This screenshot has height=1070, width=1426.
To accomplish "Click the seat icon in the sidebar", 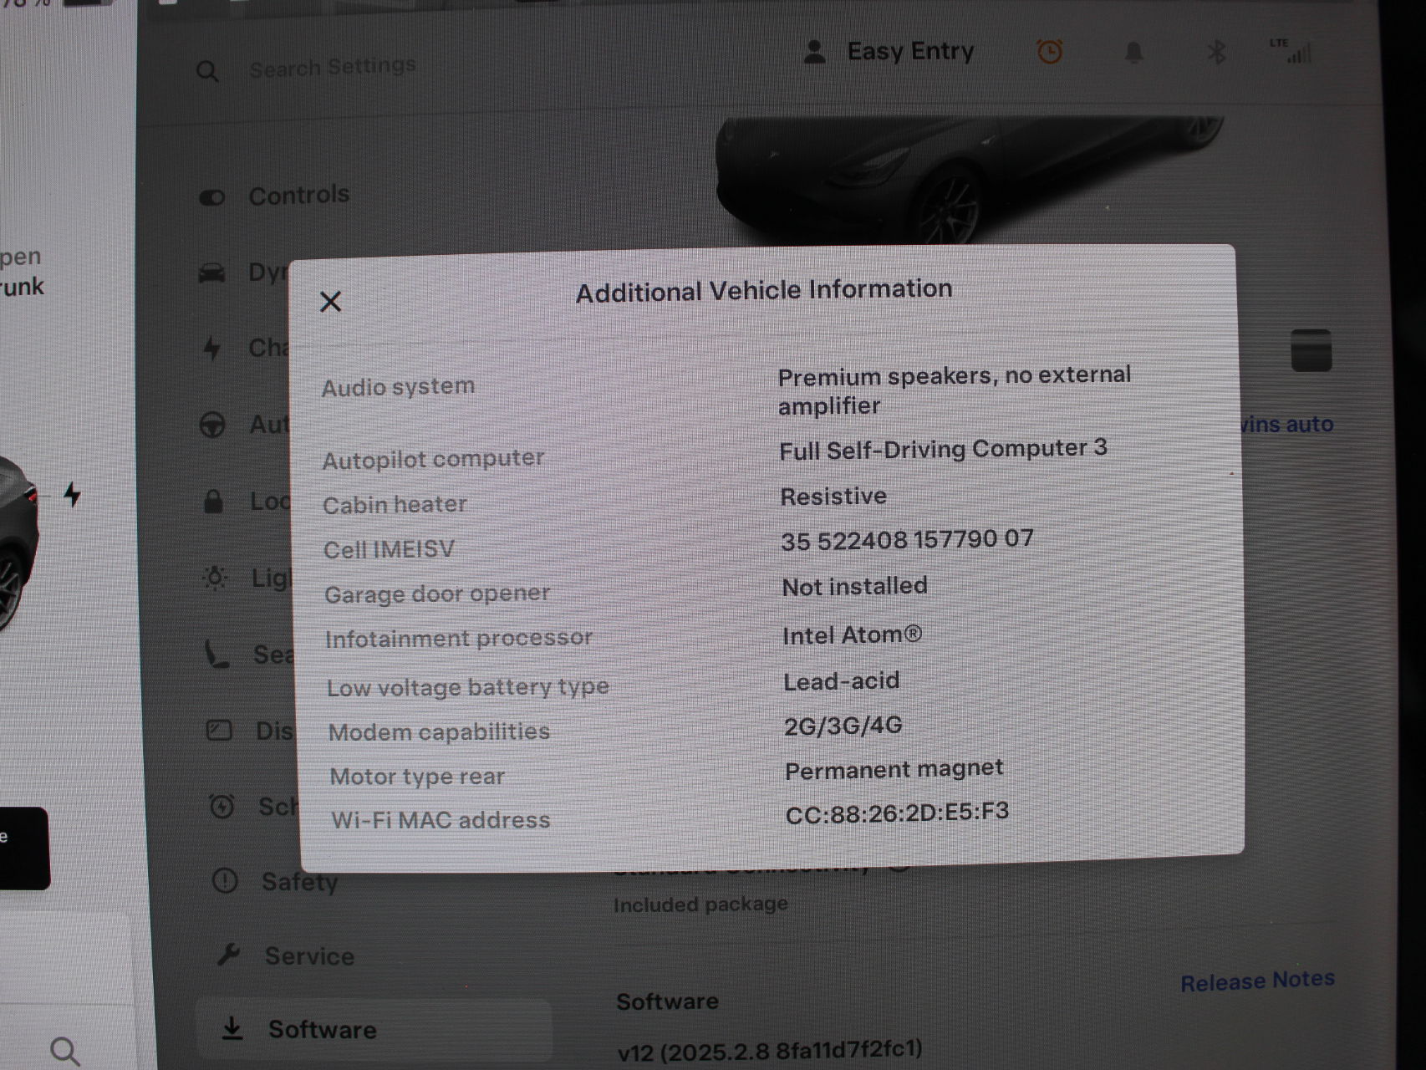I will point(217,654).
